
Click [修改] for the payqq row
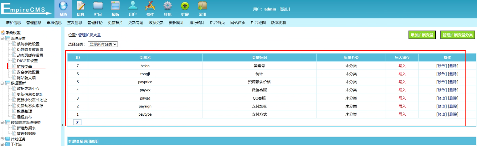point(442,98)
